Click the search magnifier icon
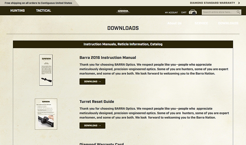This screenshot has width=246, height=145. [238, 12]
